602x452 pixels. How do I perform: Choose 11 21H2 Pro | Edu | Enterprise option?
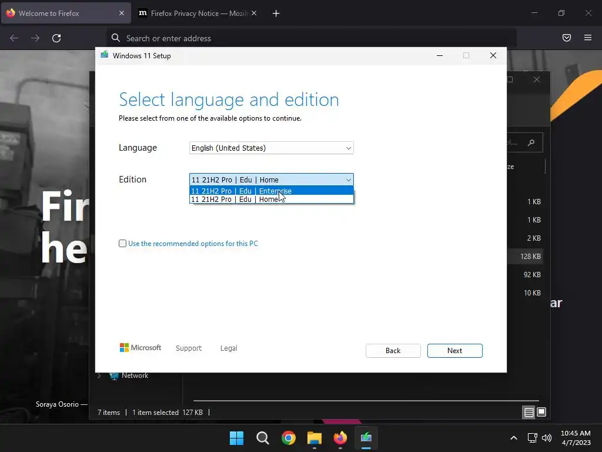(x=272, y=191)
